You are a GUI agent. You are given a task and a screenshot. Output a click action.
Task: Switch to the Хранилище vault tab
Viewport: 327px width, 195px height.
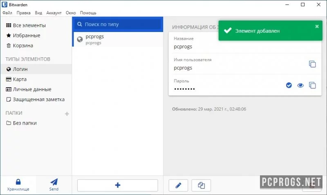point(18,185)
